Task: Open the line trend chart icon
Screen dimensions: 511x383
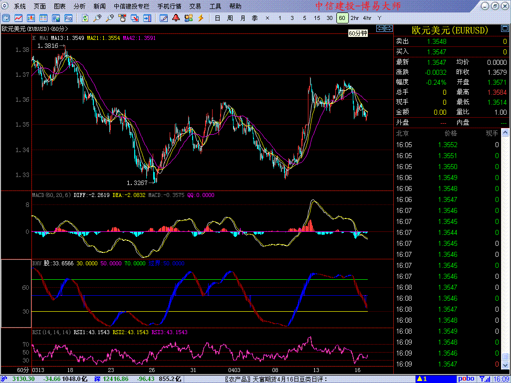Action: click(x=18, y=18)
